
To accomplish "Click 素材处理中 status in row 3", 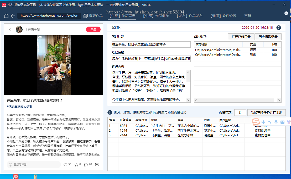I will [x=262, y=135].
